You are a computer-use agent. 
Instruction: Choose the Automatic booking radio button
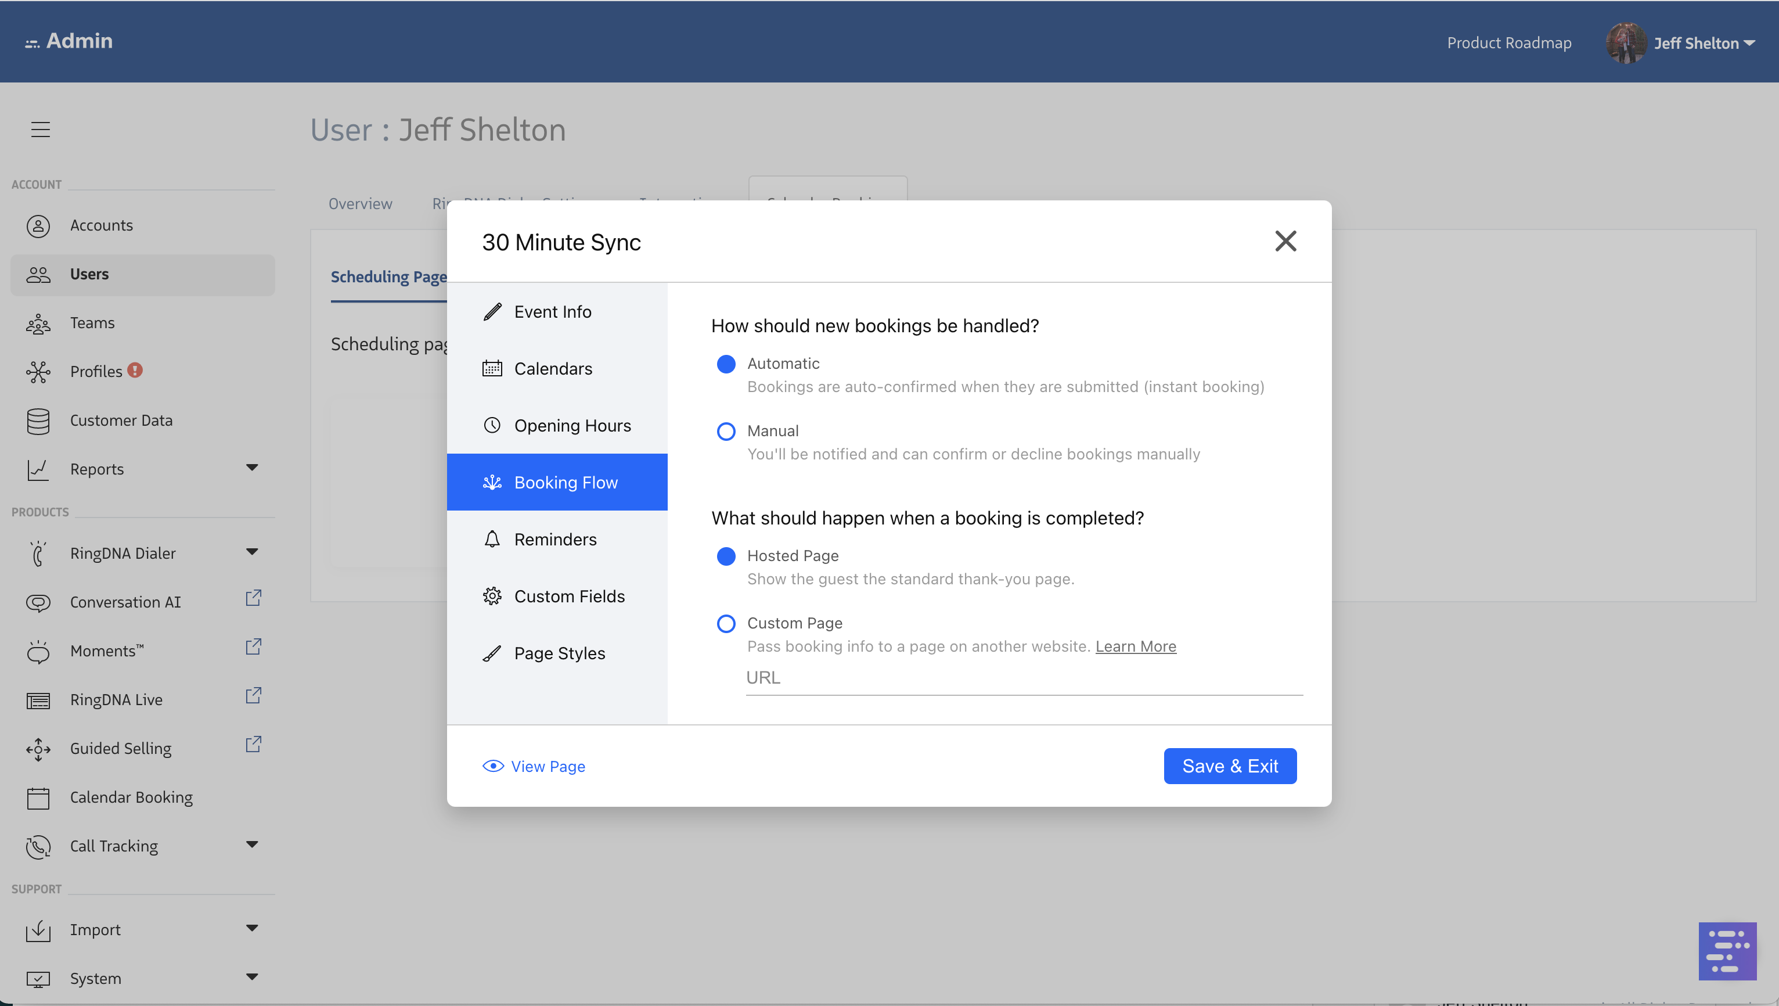726,364
